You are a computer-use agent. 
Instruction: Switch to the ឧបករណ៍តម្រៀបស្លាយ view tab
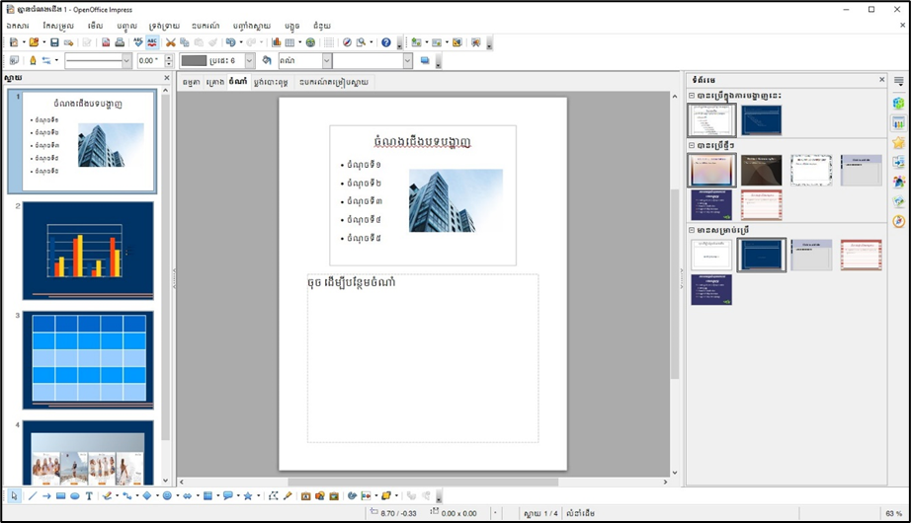(333, 82)
